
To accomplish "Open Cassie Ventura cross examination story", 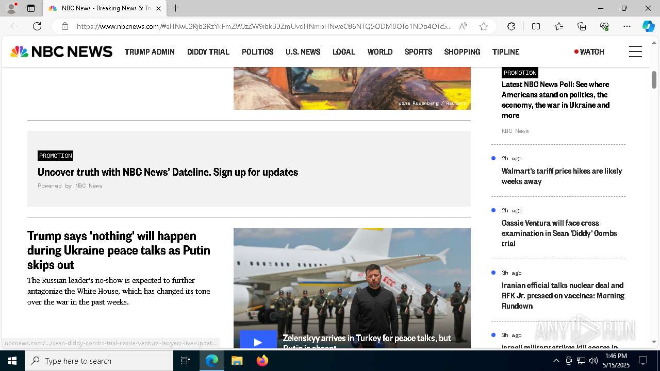I will (x=559, y=233).
